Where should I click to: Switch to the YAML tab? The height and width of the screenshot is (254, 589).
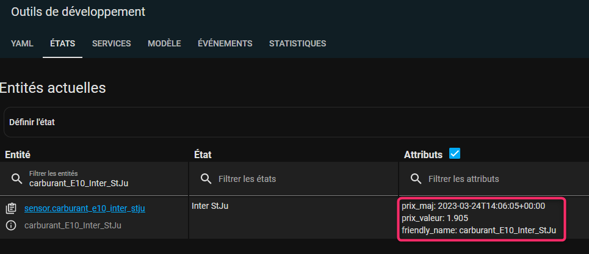pos(22,43)
